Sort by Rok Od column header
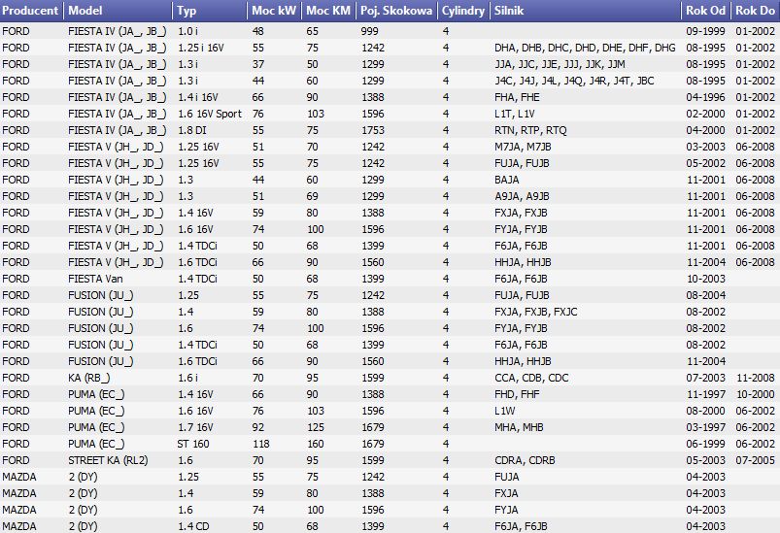780x533 pixels. coord(706,11)
